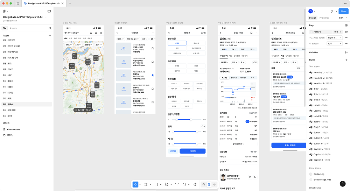Open the AI Actions sparkle tool
Image resolution: width=350 pixels, height=191 pixels.
coord(194,184)
